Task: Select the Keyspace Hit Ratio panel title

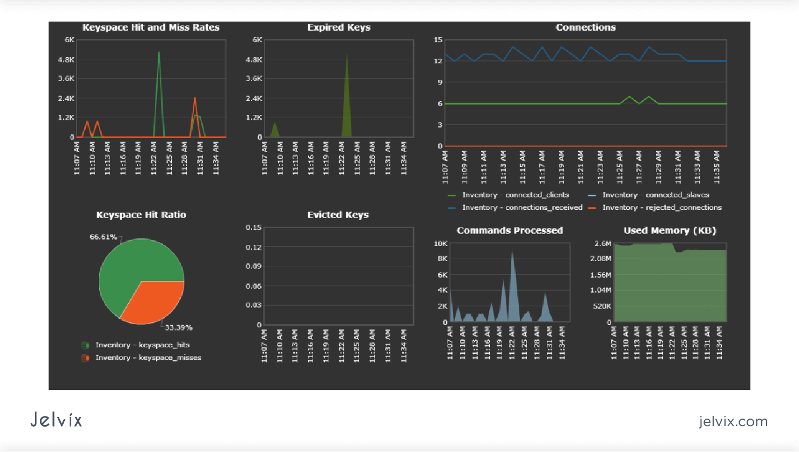Action: (x=141, y=214)
